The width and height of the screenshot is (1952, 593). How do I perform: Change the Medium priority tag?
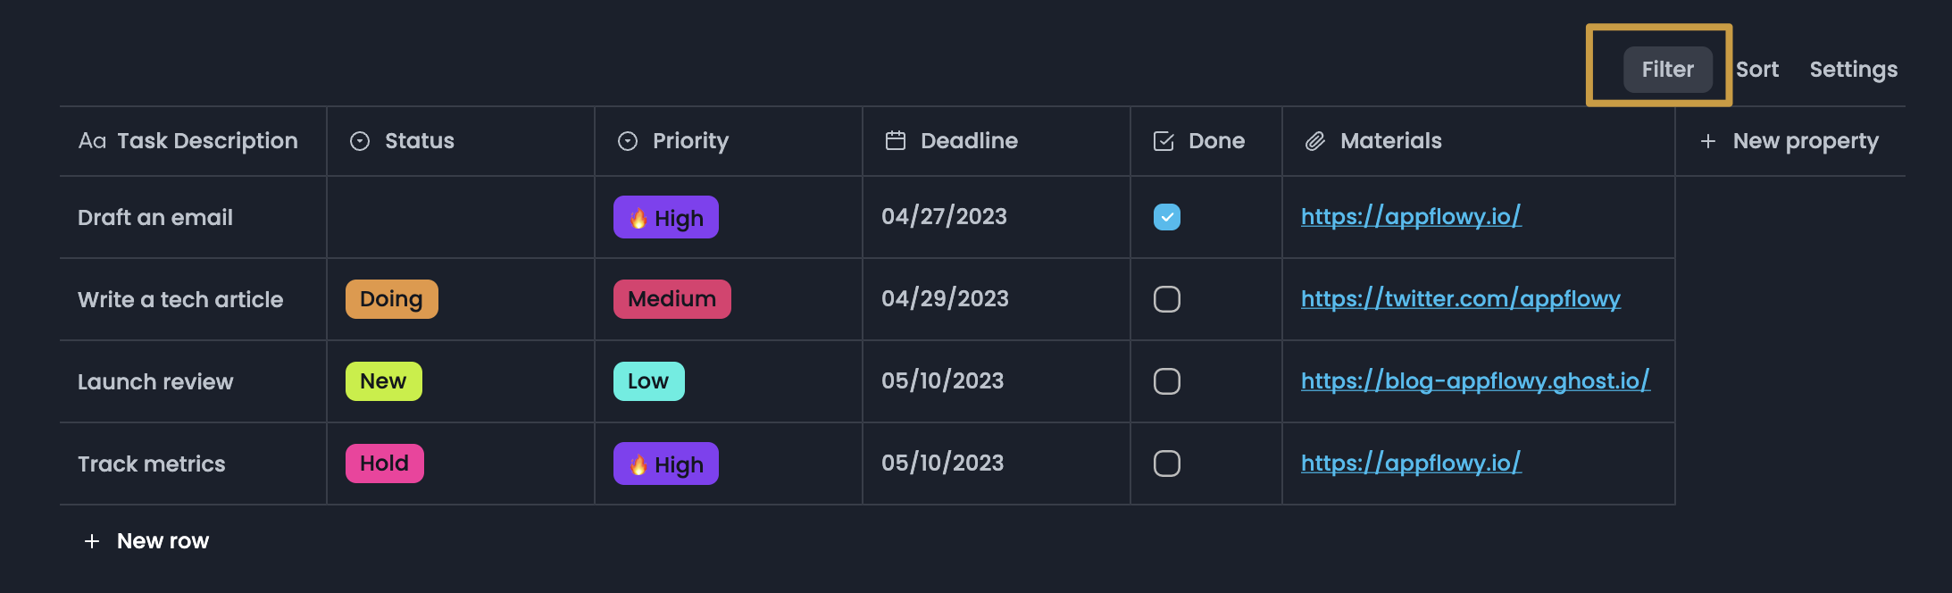pyautogui.click(x=672, y=299)
